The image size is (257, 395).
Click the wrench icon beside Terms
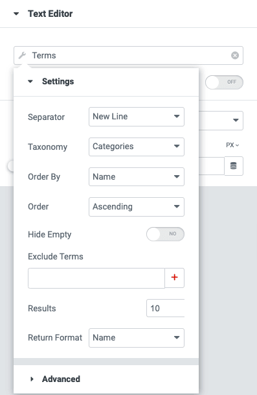pos(22,55)
